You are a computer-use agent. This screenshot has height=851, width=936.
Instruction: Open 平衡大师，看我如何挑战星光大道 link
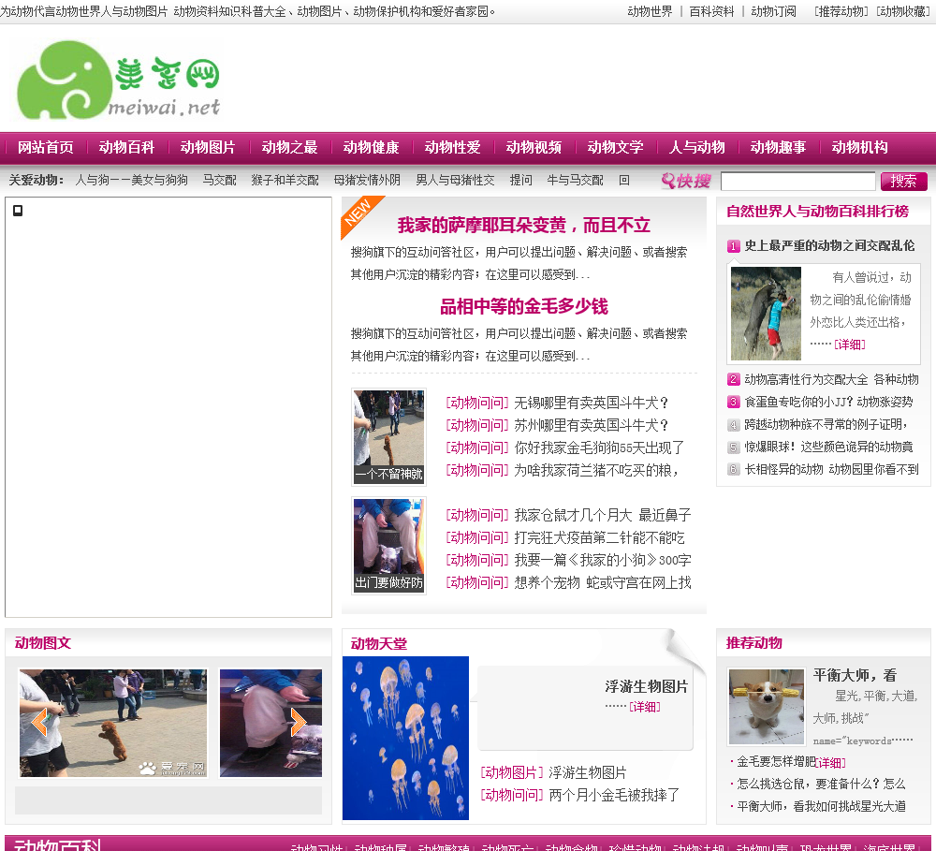point(822,807)
